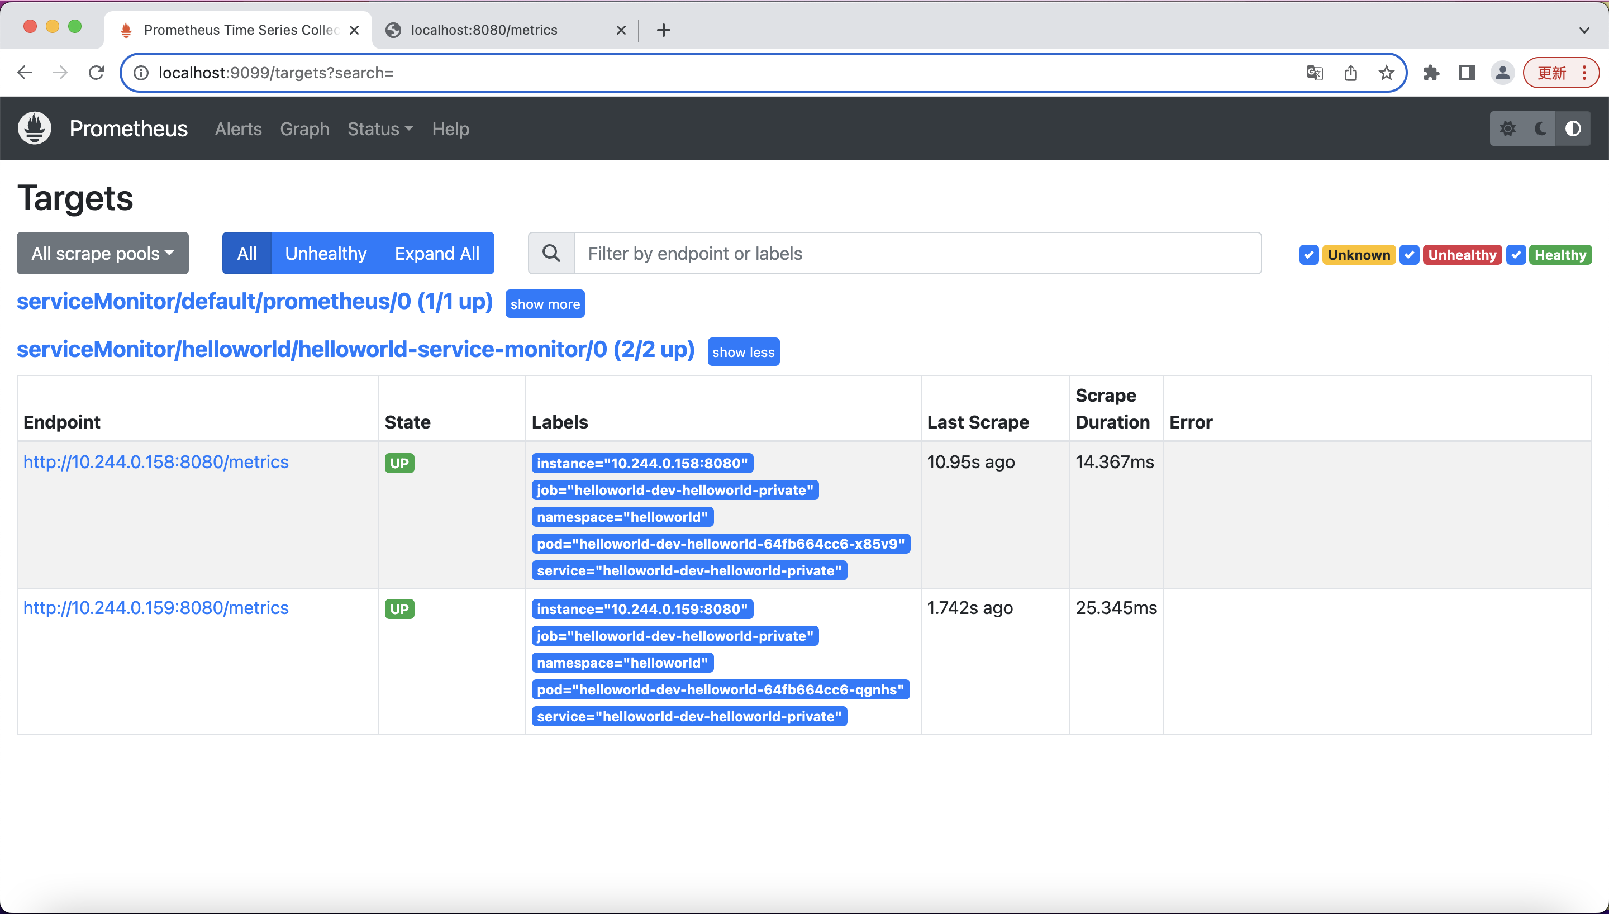
Task: Collapse helloworld-service-monitor with show less
Action: tap(743, 352)
